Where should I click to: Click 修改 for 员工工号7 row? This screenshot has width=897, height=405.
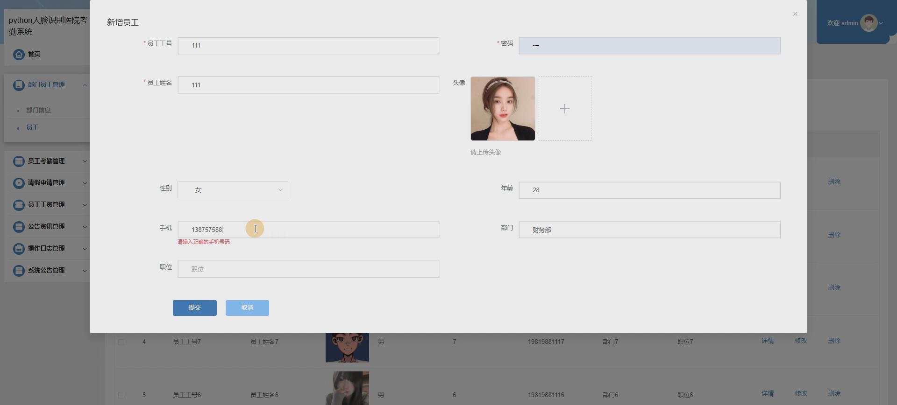point(801,341)
